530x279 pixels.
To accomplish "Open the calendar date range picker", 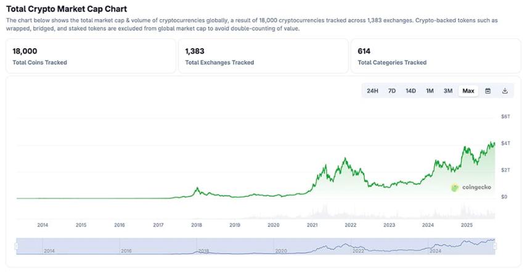I will (x=487, y=91).
